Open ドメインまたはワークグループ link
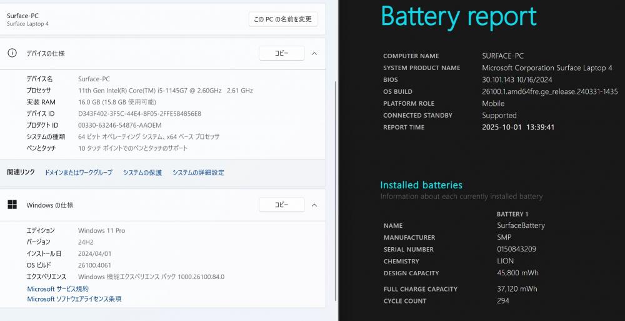This screenshot has height=321, width=625. point(79,173)
